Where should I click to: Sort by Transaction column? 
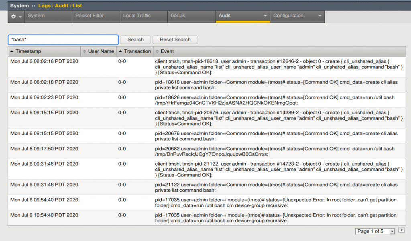[135, 51]
